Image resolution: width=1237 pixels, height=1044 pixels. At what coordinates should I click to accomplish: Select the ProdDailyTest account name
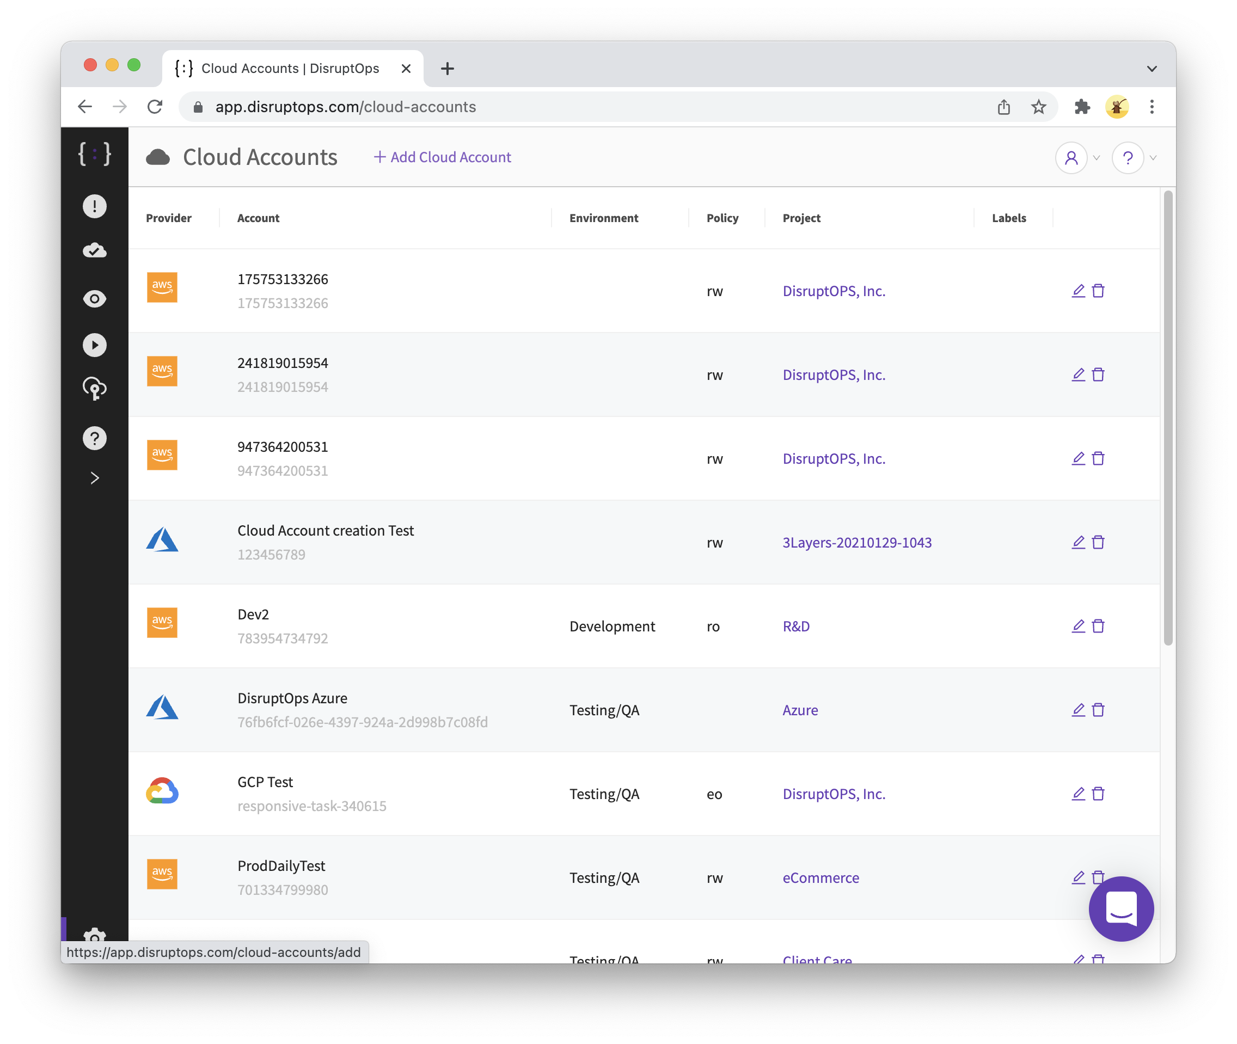[281, 866]
